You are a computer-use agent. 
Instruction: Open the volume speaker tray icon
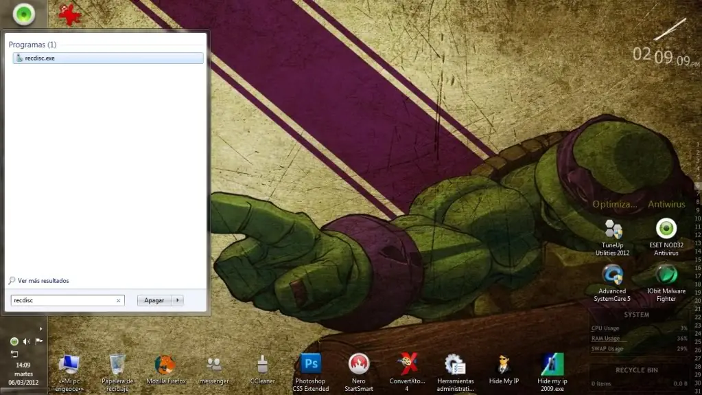click(26, 341)
